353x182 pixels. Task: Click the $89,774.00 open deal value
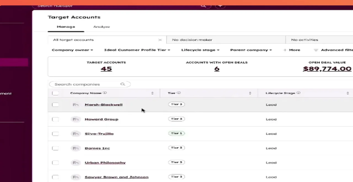[327, 69]
